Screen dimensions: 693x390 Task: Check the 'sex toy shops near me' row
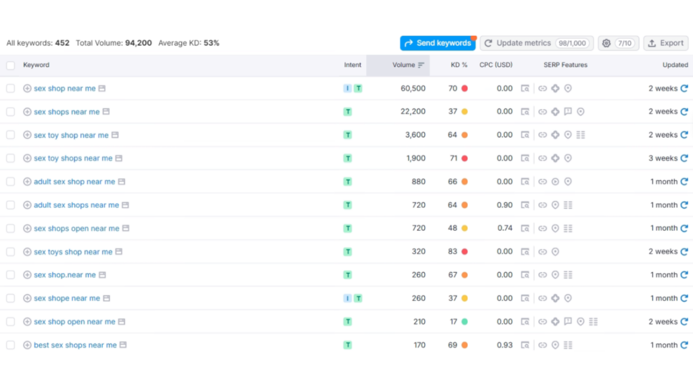(x=11, y=158)
